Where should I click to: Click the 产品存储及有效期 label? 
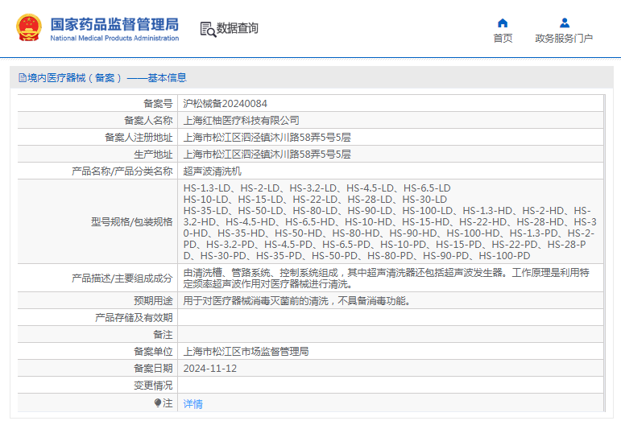tap(134, 318)
